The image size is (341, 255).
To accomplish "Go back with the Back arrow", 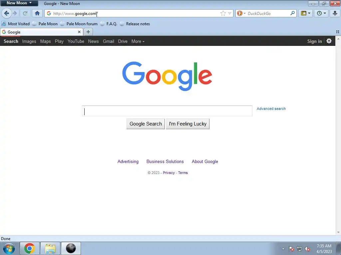I will (x=7, y=13).
